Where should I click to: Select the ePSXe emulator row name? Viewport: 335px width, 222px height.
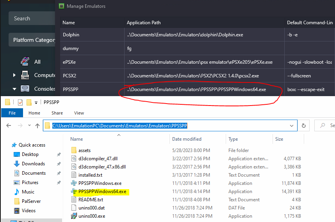pyautogui.click(x=69, y=62)
